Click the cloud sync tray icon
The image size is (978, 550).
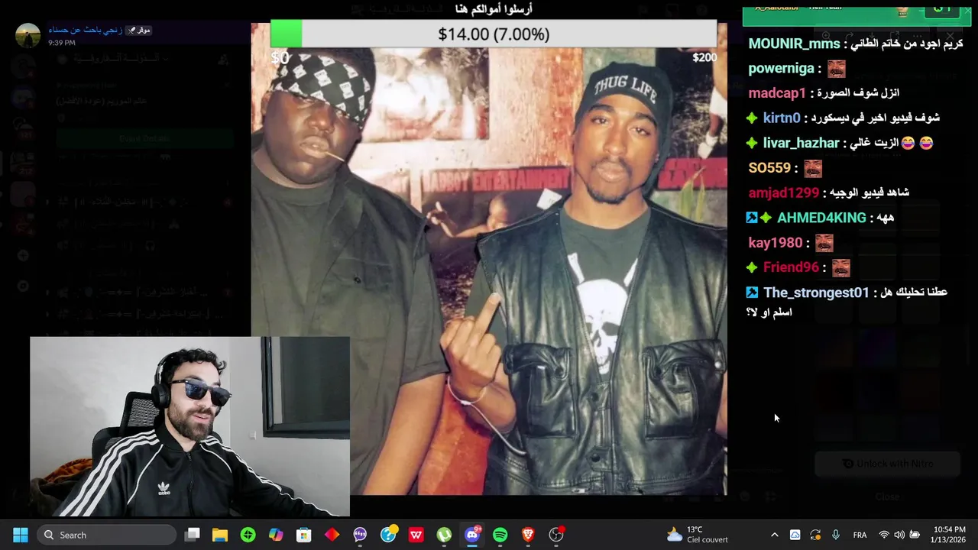pyautogui.click(x=795, y=535)
